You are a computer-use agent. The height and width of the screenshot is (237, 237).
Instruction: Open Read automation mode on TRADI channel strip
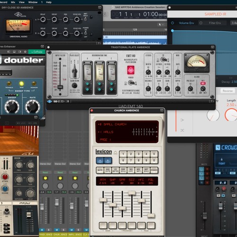click(46, 173)
